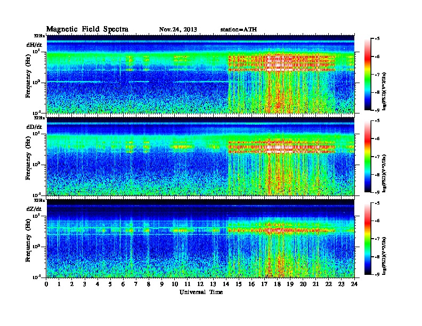Click the '-5' value on dH/dt color bar
This screenshot has height=326, width=422.
pos(377,39)
